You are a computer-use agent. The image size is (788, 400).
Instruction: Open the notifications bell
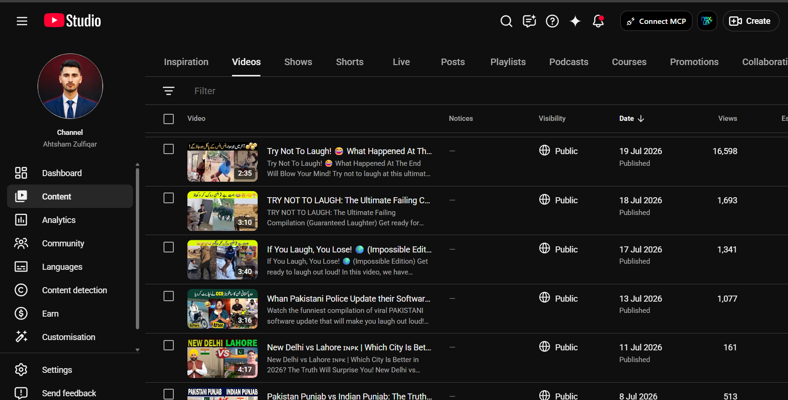(x=598, y=21)
